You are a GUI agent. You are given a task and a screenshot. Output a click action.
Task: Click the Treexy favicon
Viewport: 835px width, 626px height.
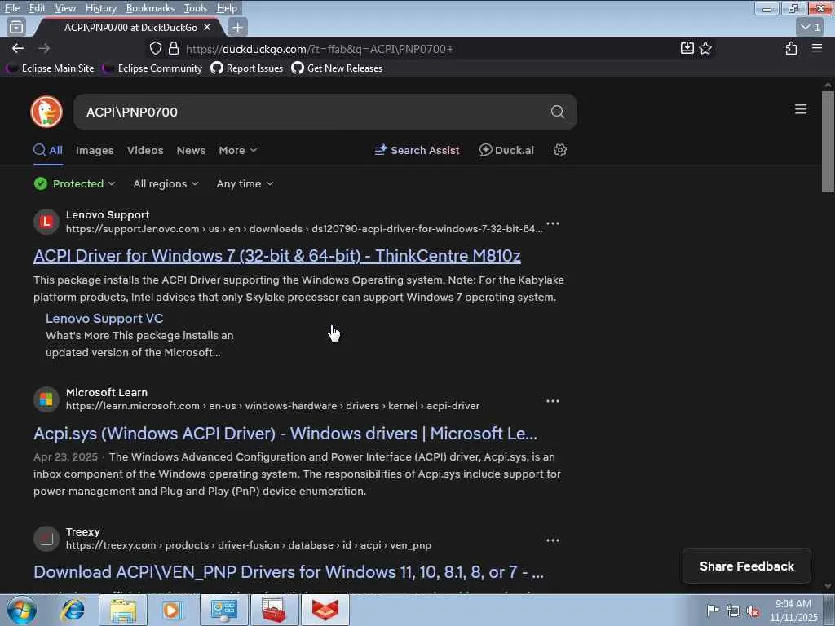click(46, 539)
